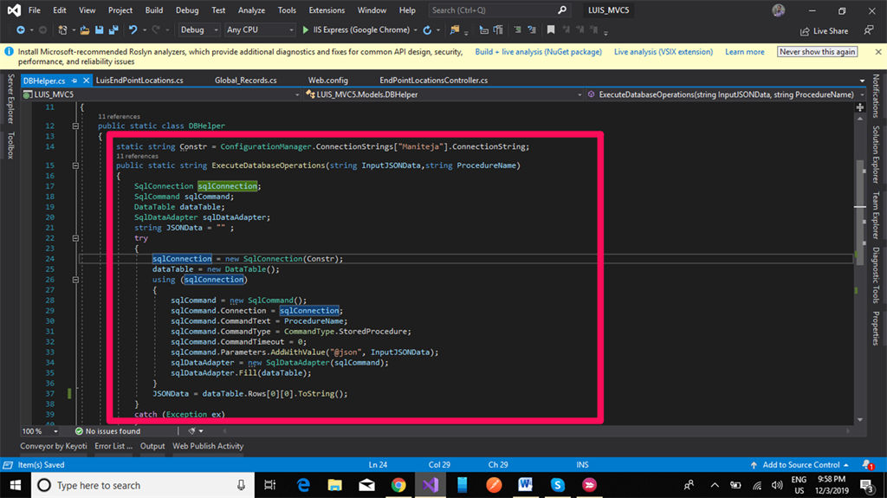
Task: Click the Undo arrow in toolbar
Action: pos(133,30)
